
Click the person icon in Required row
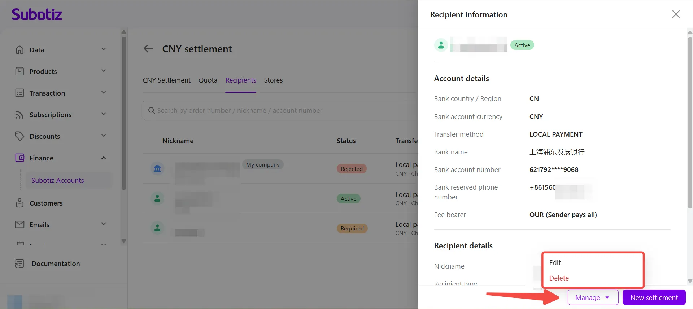tap(157, 228)
